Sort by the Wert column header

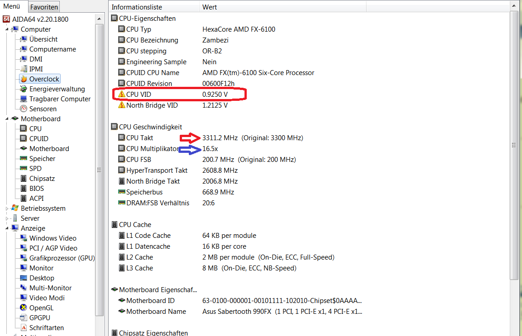(x=283, y=7)
